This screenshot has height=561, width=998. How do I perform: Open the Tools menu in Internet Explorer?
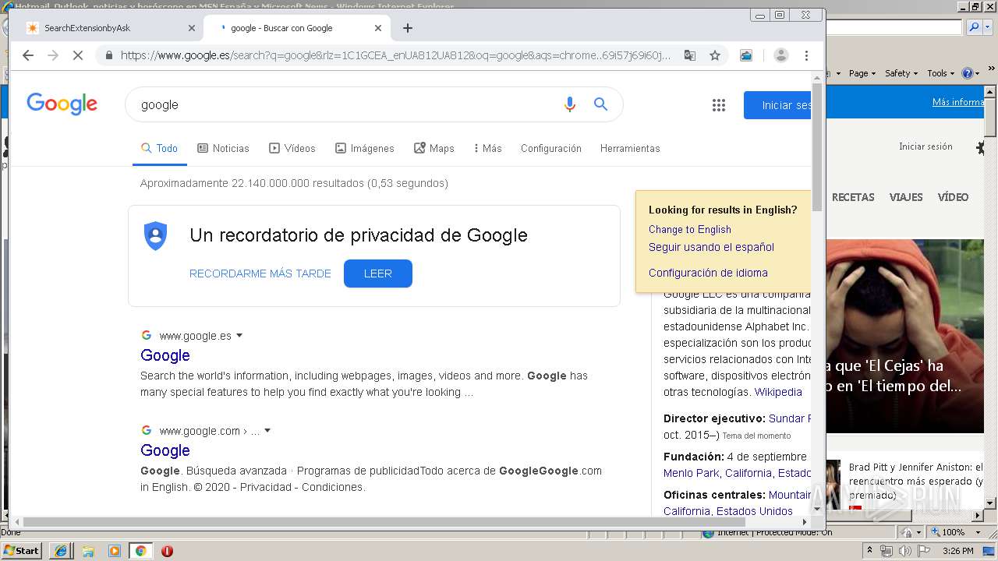940,73
